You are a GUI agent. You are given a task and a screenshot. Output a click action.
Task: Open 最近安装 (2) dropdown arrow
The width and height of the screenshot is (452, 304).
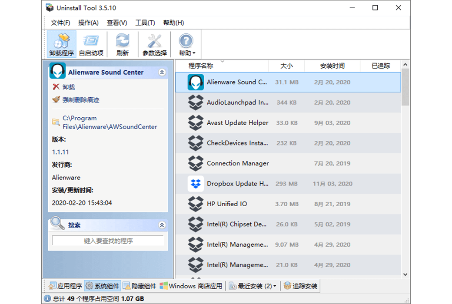point(275,286)
